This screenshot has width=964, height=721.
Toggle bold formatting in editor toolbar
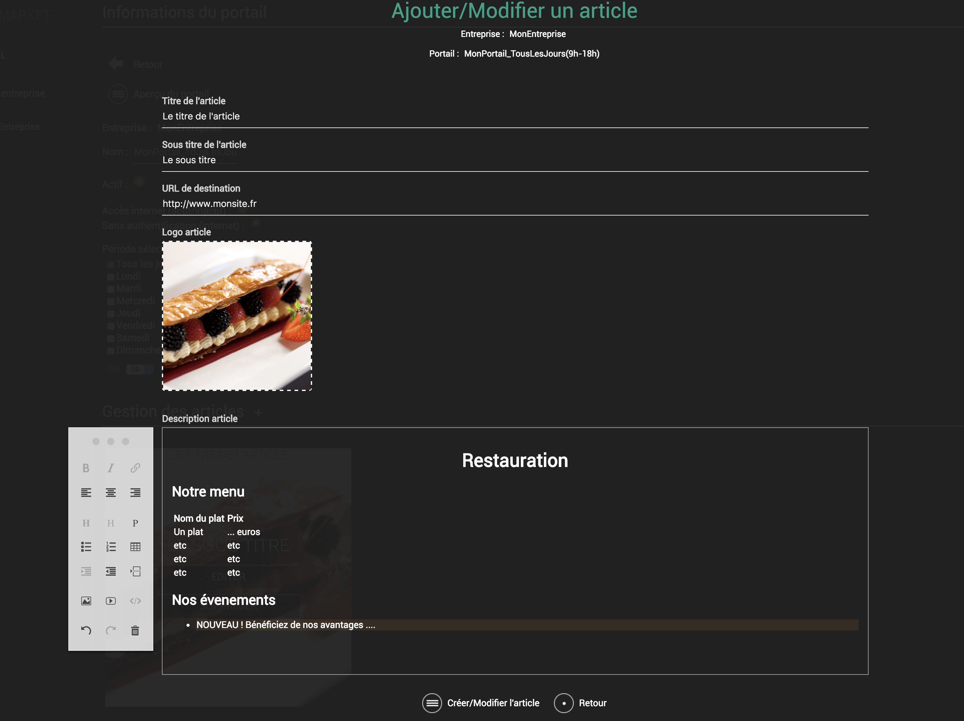tap(86, 468)
